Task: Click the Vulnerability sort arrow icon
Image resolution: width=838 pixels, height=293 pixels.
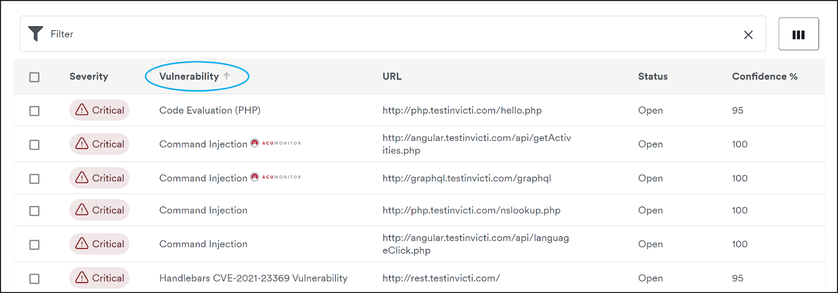Action: (x=227, y=76)
